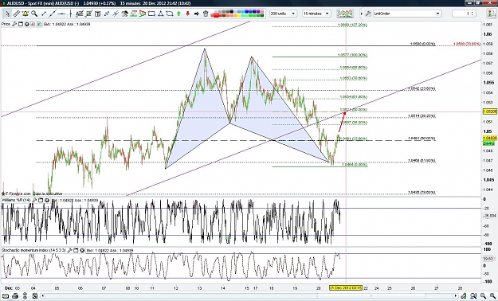Select the ruler measurement tool
The image size is (498, 301).
point(17,14)
